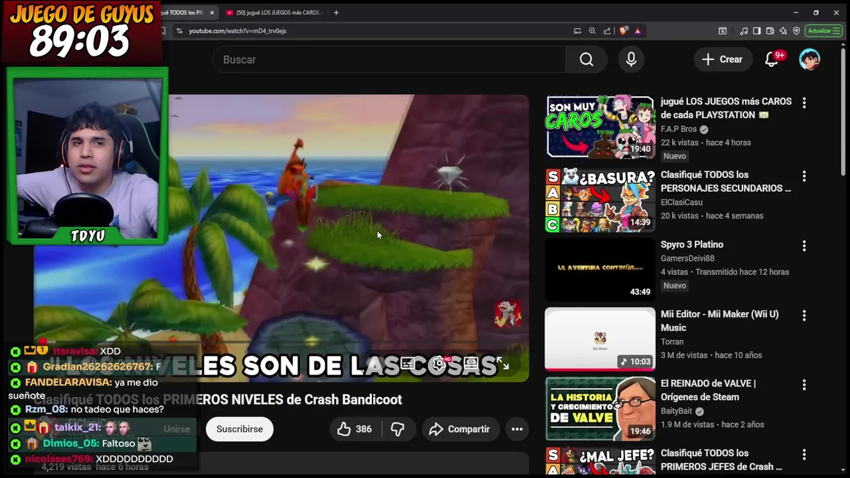
Task: Click the Compartir share button
Action: tap(460, 429)
